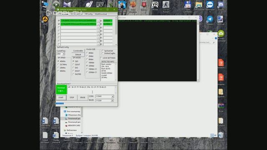267x150 pixels.
Task: Open the DMF Explorer folder icon
Action: (x=199, y=5)
